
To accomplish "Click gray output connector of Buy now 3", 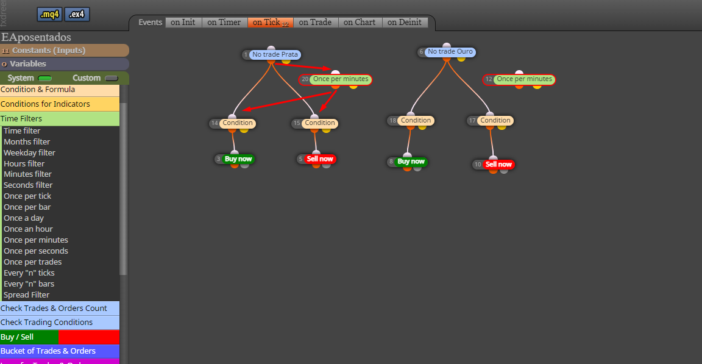I will pos(244,165).
